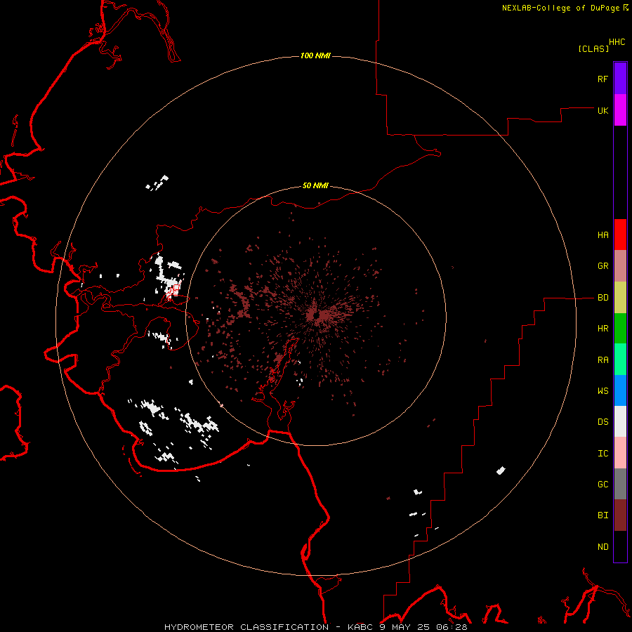The height and width of the screenshot is (632, 632).
Task: Click the blue WS legend swatch
Action: click(620, 390)
